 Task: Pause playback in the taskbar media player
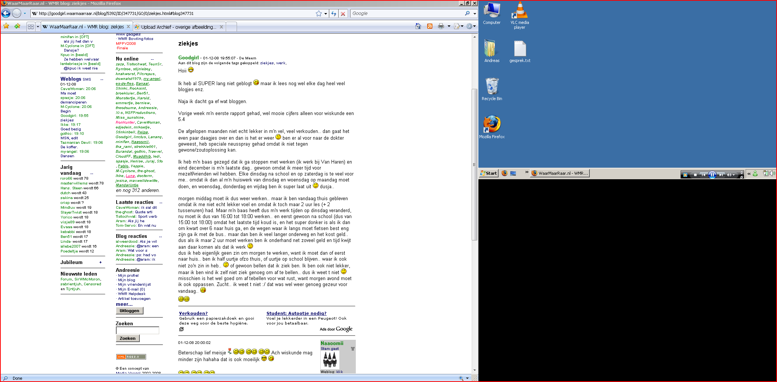point(712,174)
